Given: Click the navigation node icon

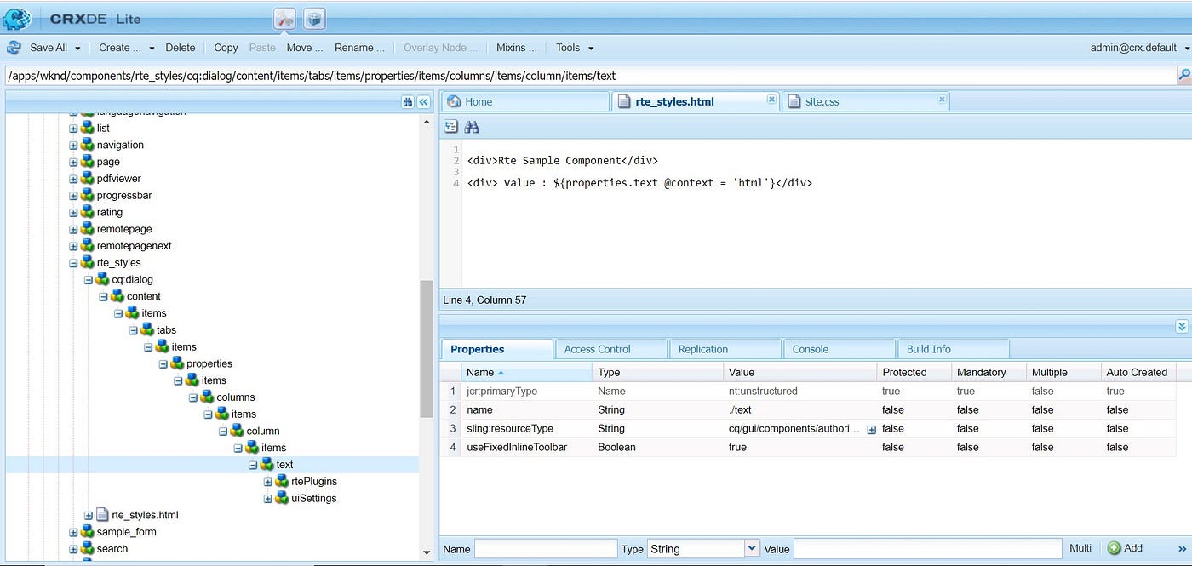Looking at the screenshot, I should point(88,145).
